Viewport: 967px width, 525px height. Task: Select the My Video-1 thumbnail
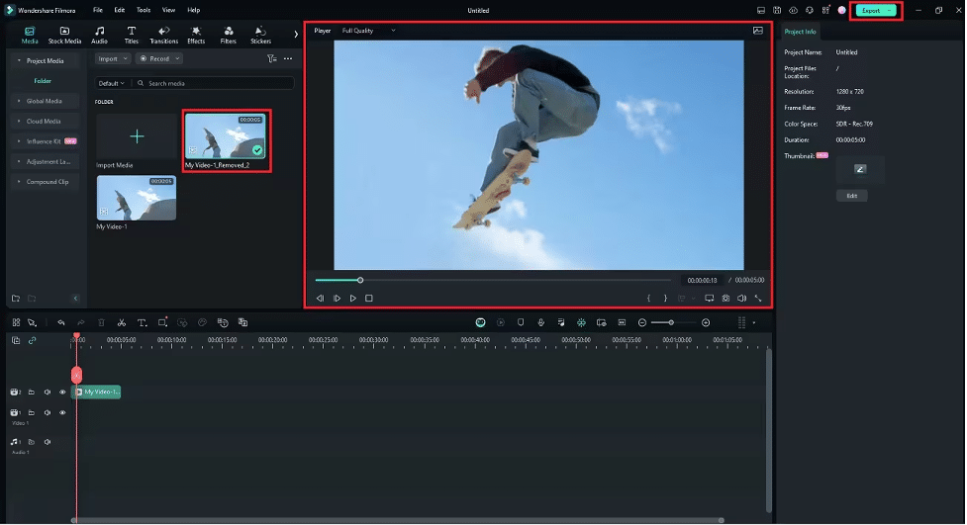point(137,198)
